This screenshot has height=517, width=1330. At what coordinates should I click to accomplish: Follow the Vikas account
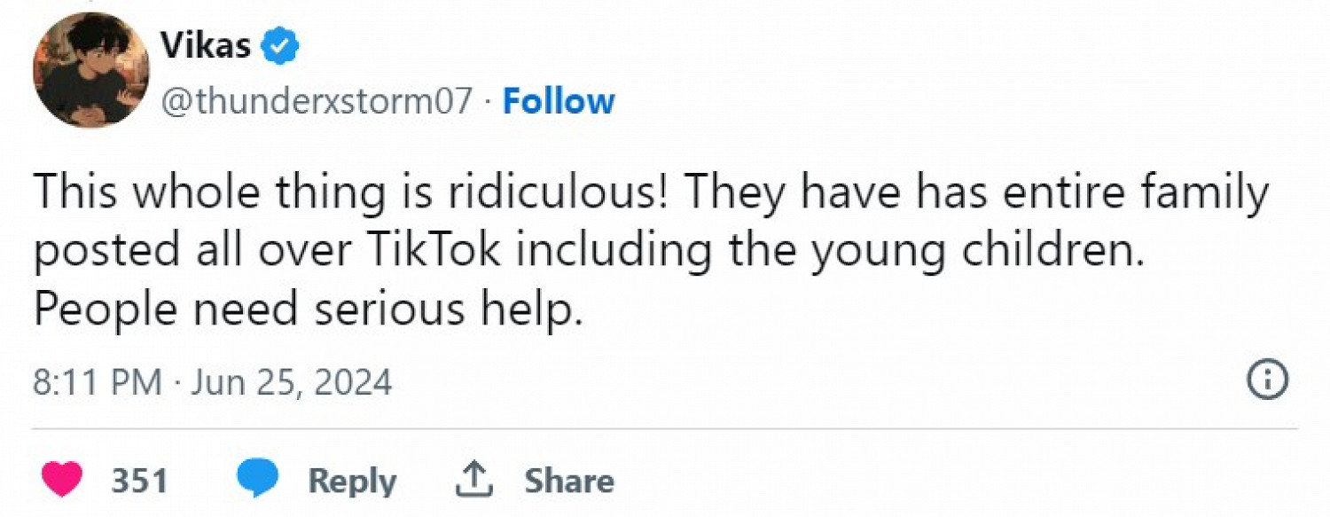559,101
